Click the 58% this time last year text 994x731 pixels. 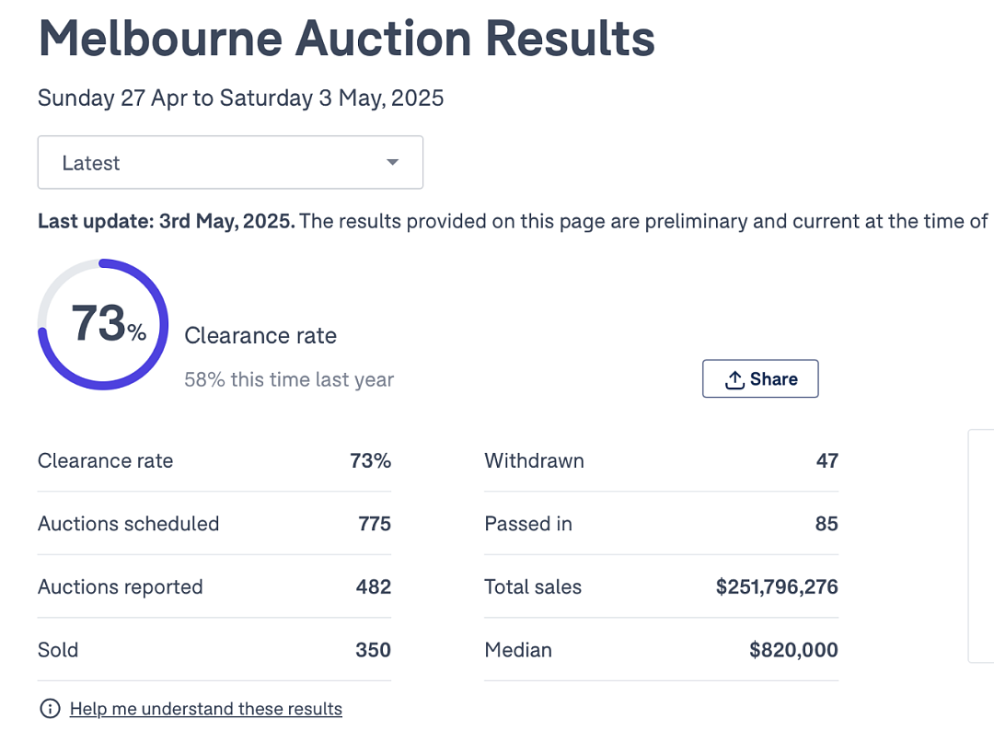click(x=289, y=379)
